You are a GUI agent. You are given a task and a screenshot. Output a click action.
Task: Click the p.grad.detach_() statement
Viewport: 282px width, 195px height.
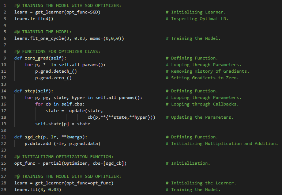point(56,71)
